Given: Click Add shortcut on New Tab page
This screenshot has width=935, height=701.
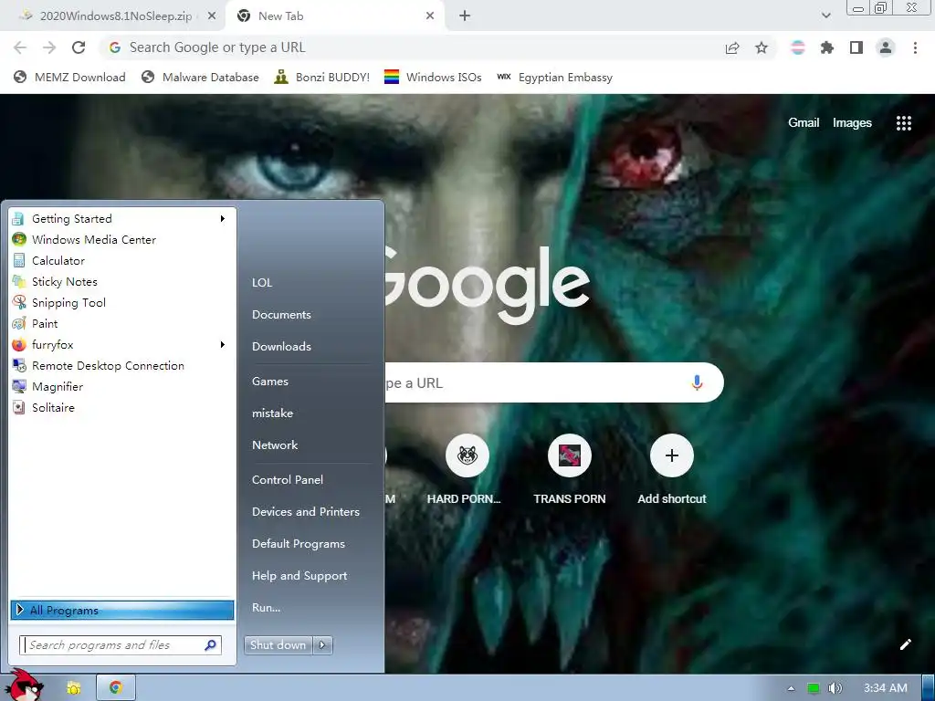Looking at the screenshot, I should point(671,470).
